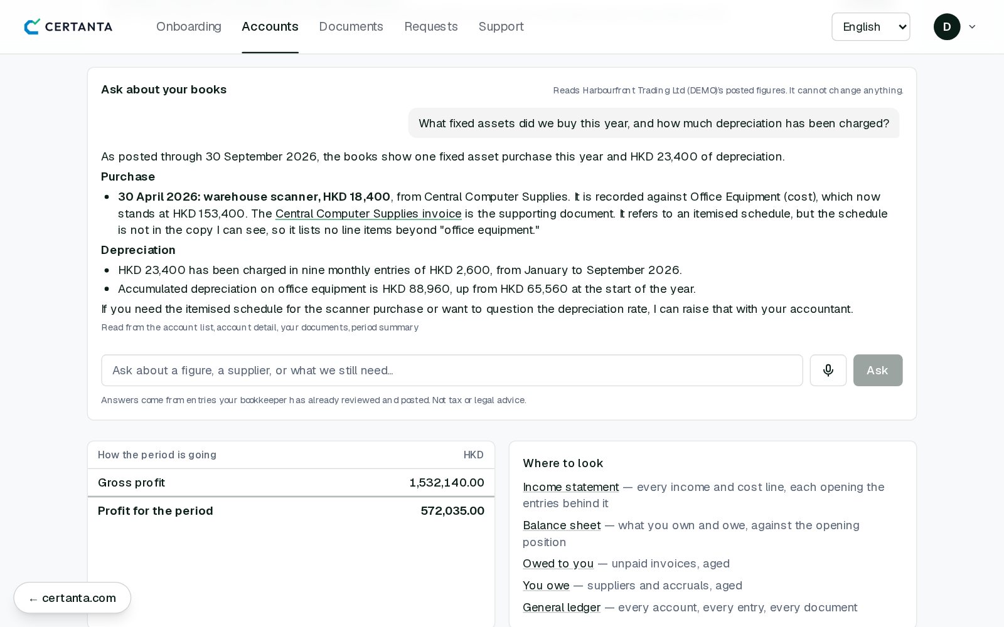Click the Profit for the period label

click(x=155, y=510)
